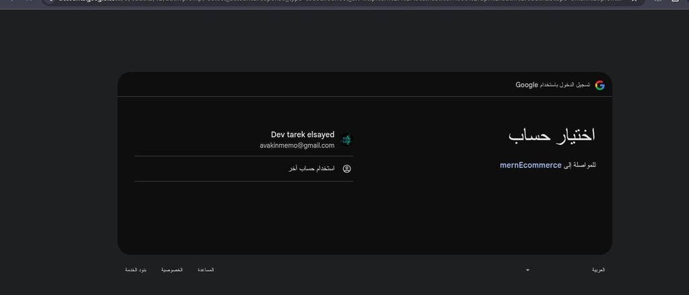Click the person icon beside 'استخدام حساب آخر'

[347, 169]
